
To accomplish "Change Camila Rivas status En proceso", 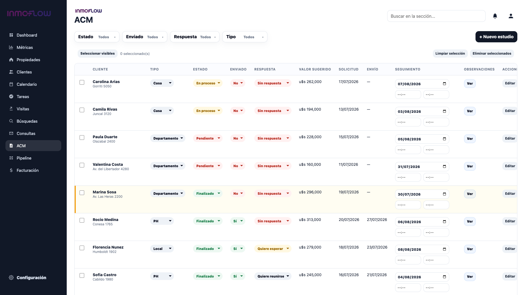I will (x=208, y=111).
